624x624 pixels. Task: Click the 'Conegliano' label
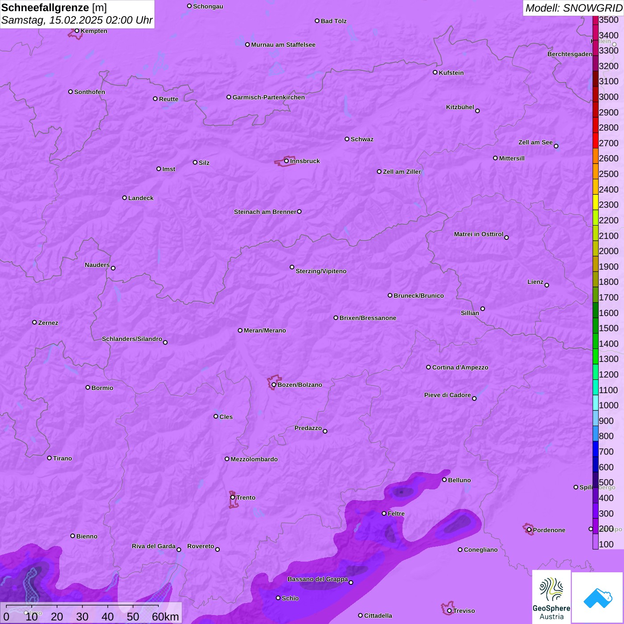pos(480,550)
